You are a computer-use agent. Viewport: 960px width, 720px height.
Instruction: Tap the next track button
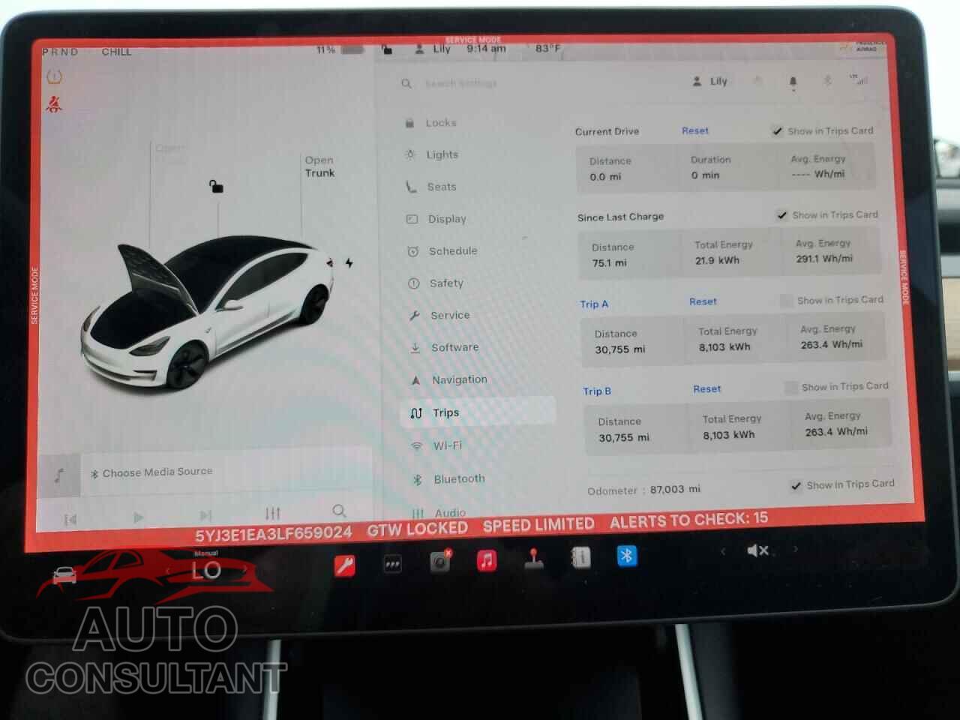205,515
